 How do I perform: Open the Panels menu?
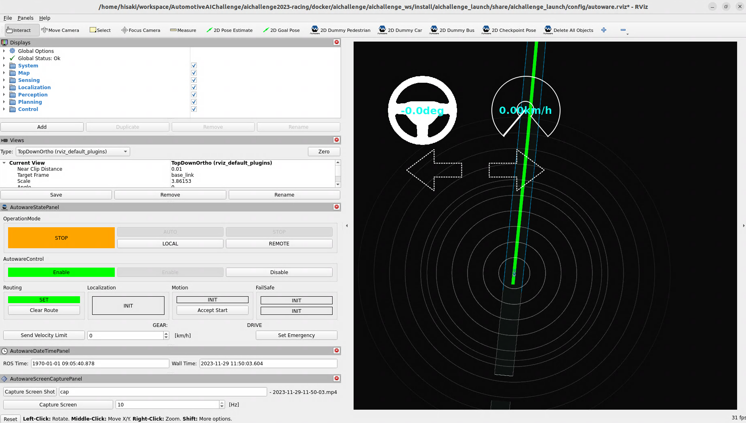coord(25,18)
